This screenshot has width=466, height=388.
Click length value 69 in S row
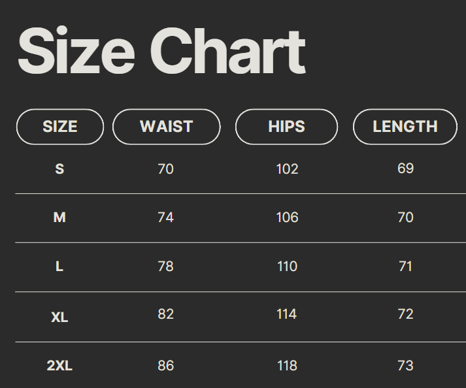coord(405,169)
